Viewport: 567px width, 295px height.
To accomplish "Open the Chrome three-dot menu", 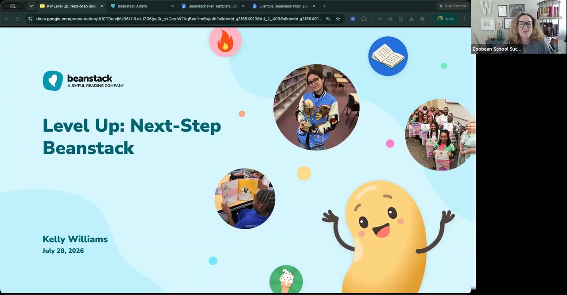I will (x=465, y=19).
